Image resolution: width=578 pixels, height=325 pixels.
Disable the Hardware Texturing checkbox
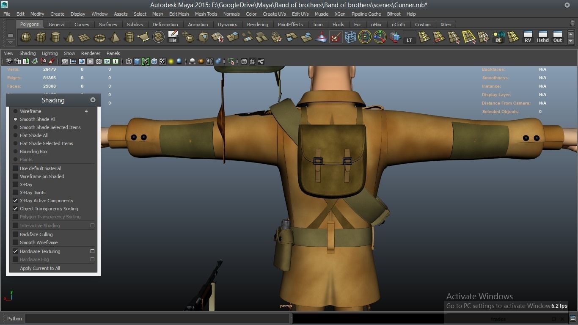coord(16,251)
